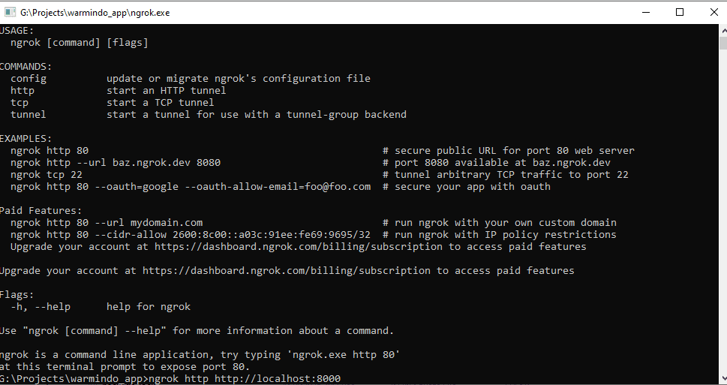727x385 pixels.
Task: Click the '--cidr-allow' example line
Action: 191,235
